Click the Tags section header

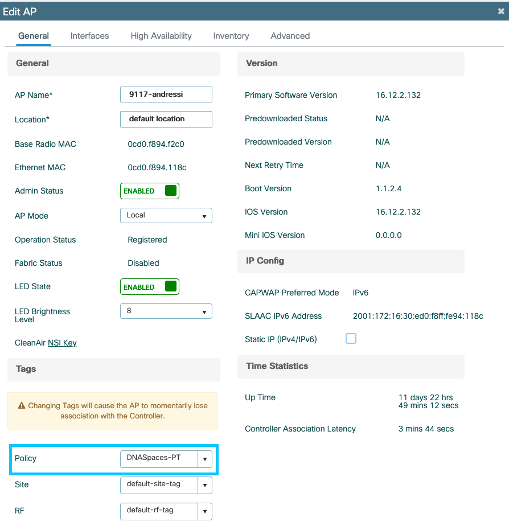(x=114, y=369)
